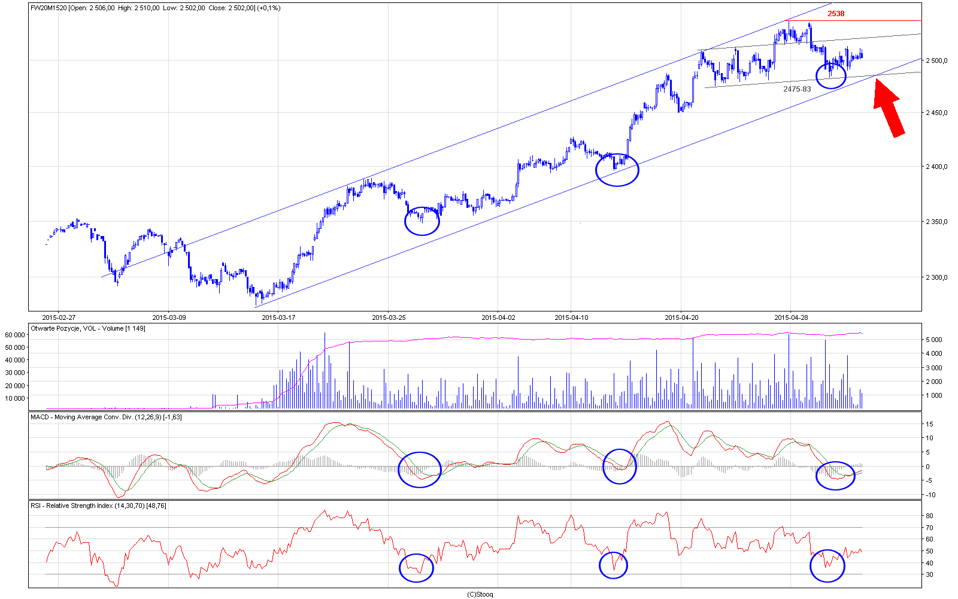Click the 2015-03-17 date label
Screen dimensions: 958x599
[278, 317]
